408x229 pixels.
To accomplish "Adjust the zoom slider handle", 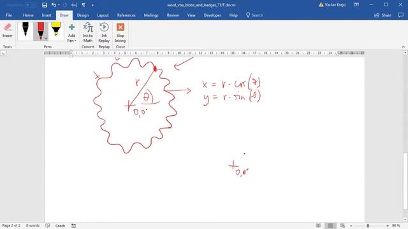I will 368,226.
